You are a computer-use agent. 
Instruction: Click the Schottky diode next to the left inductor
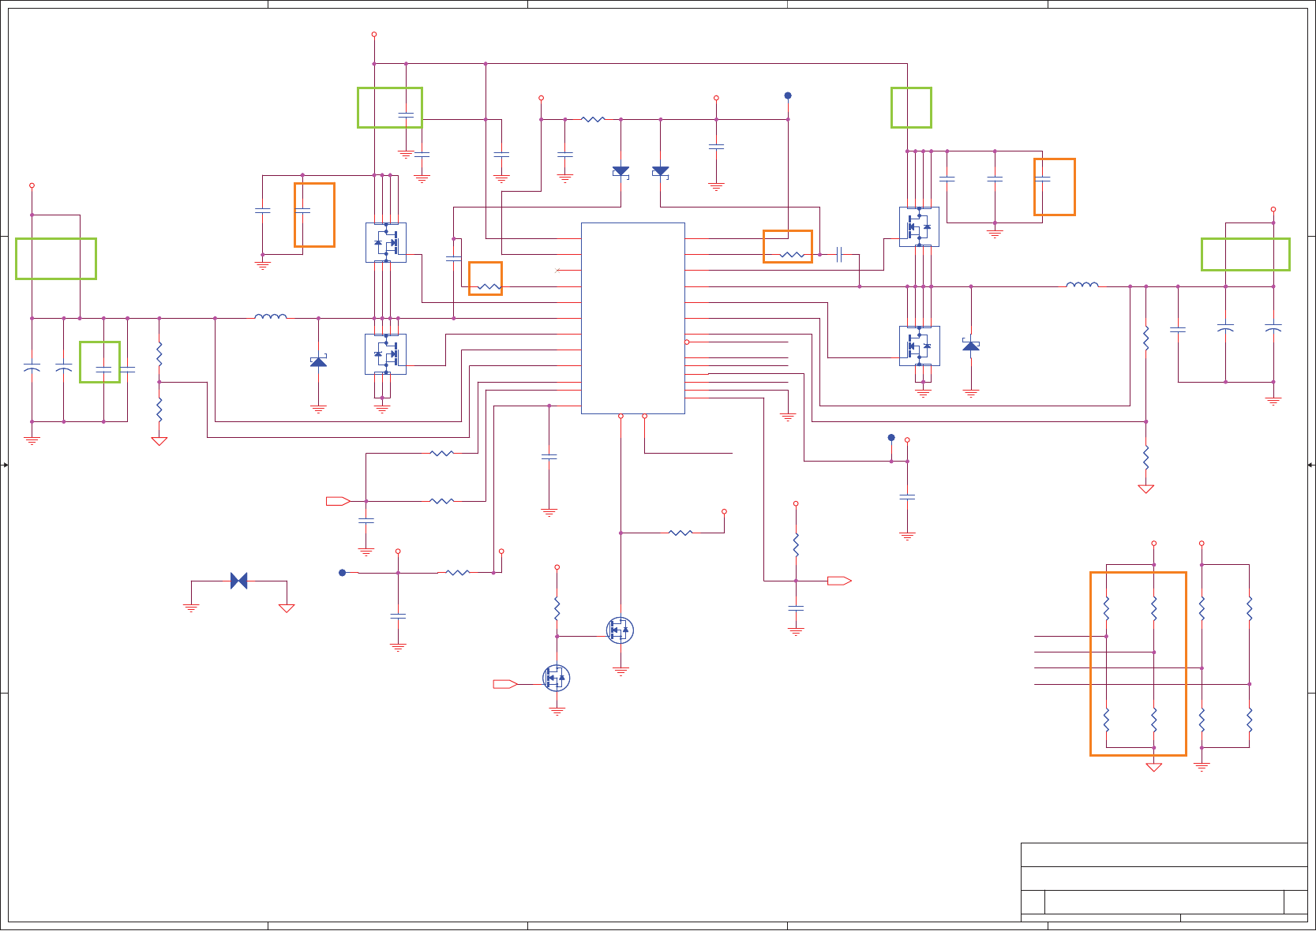tap(318, 361)
